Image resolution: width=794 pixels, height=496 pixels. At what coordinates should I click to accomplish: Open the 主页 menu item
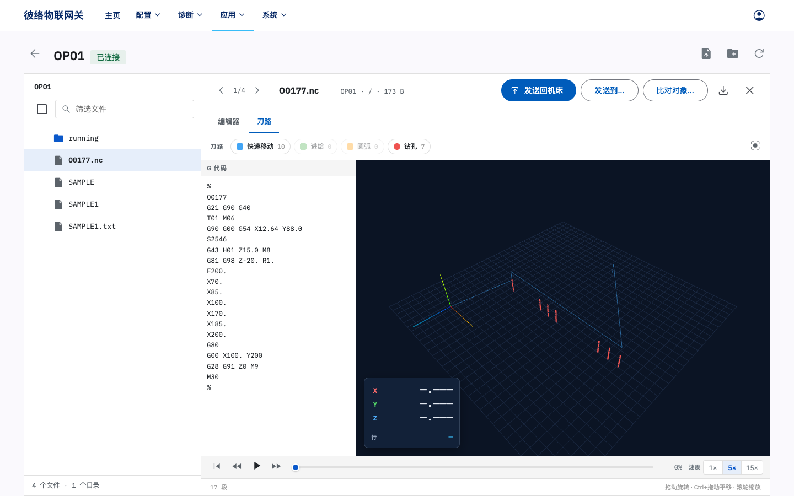coord(112,15)
